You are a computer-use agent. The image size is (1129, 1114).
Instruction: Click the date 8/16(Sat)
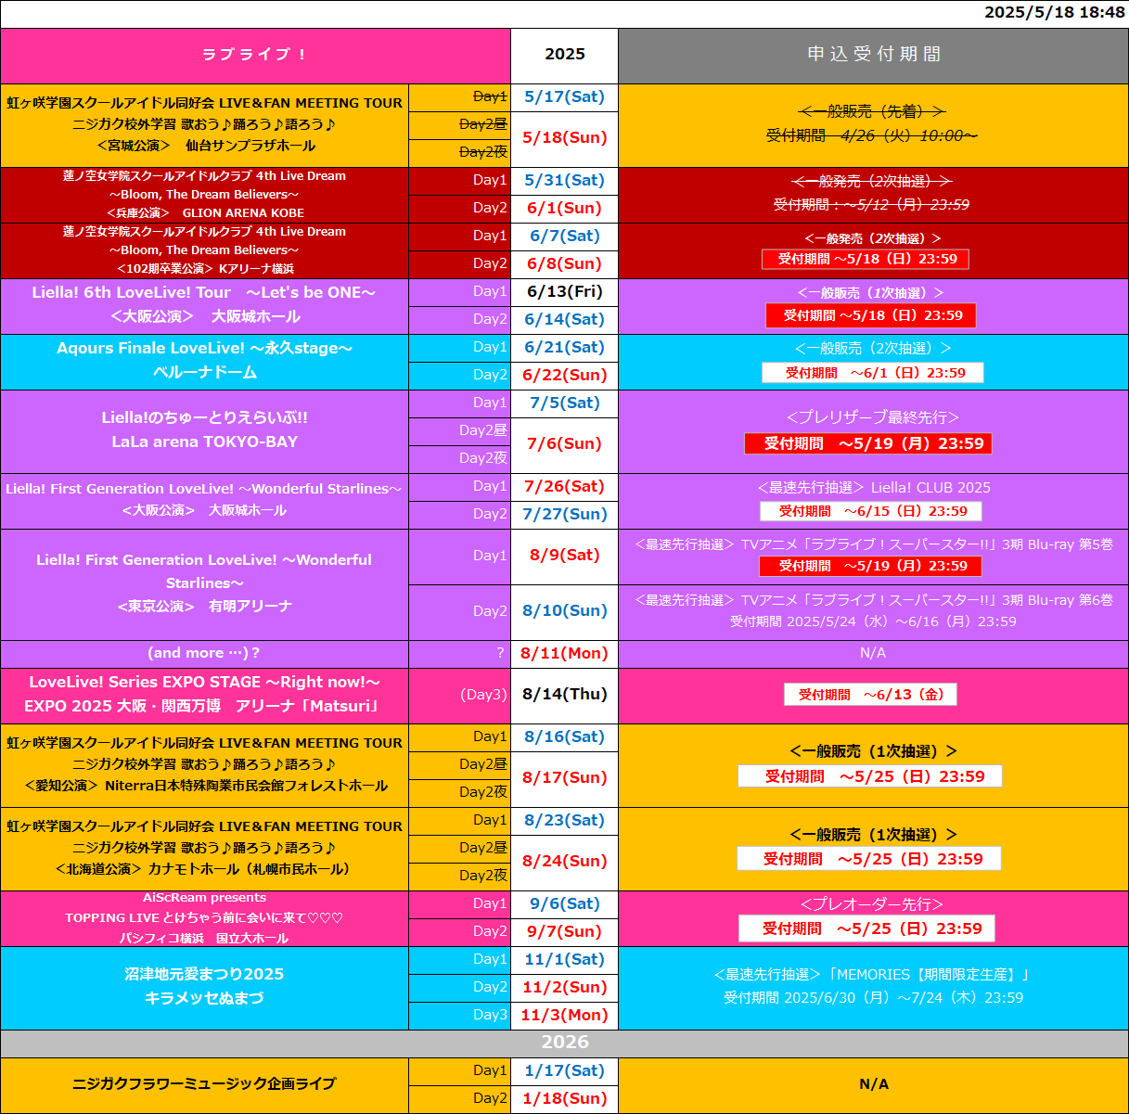[564, 737]
